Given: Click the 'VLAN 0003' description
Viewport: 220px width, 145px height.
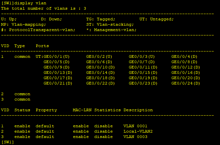Looking at the screenshot, I should (135, 137).
